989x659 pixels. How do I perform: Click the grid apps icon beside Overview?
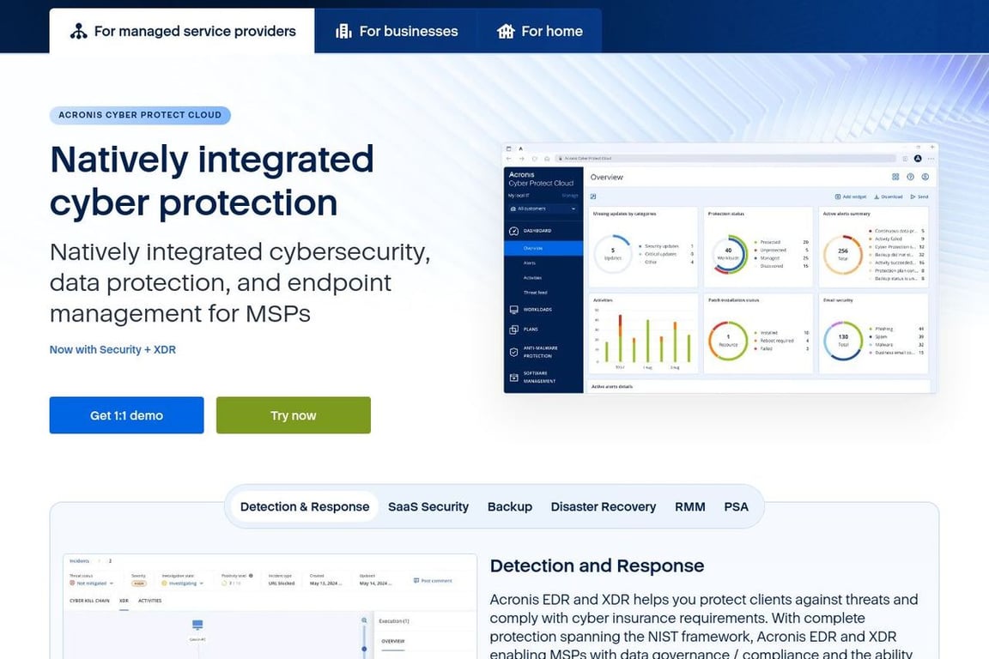[895, 178]
